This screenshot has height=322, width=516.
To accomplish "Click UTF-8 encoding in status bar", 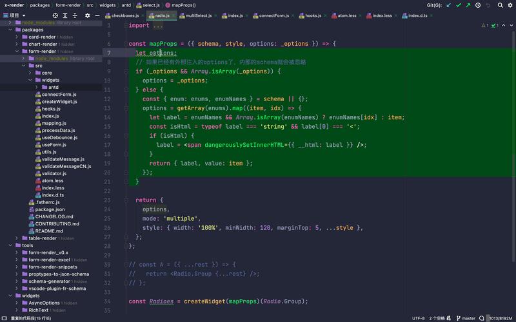I will point(418,318).
